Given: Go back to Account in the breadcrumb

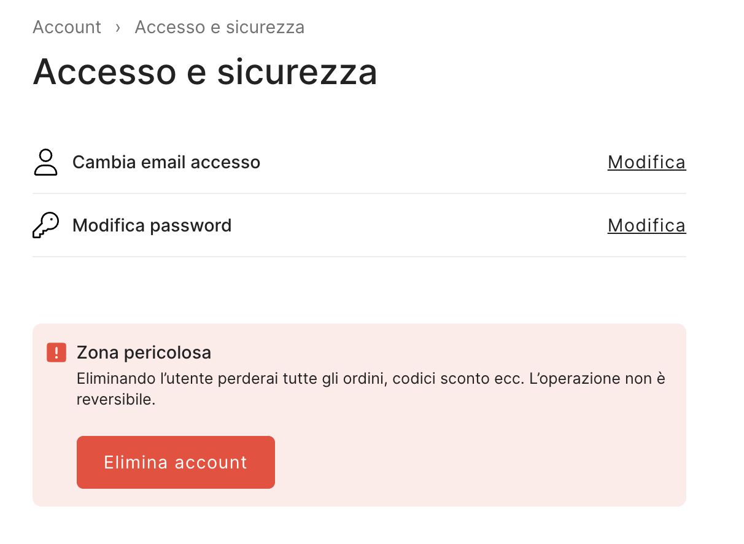Looking at the screenshot, I should coord(67,28).
